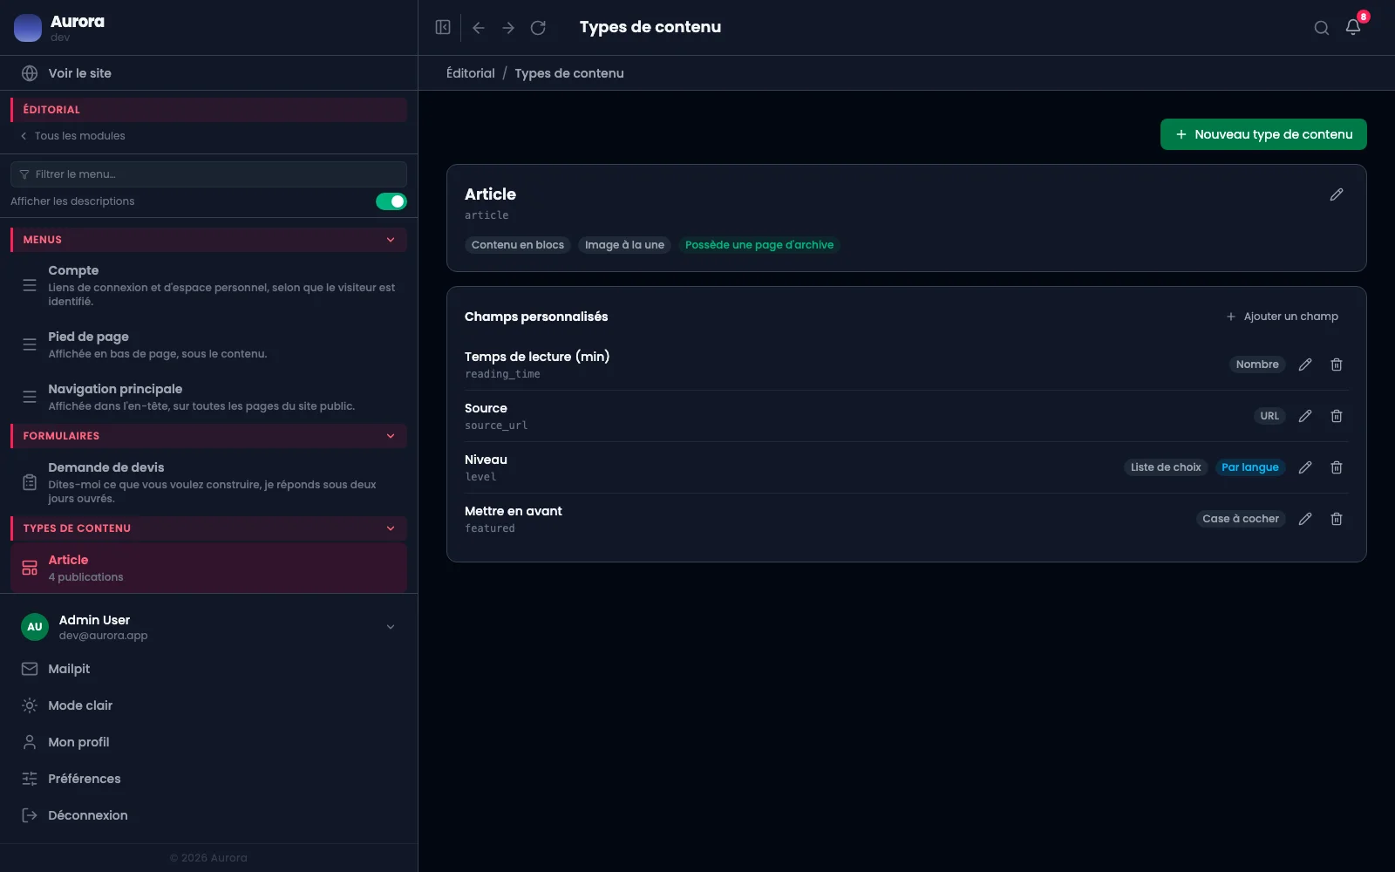
Task: Click the AU user avatar
Action: pyautogui.click(x=35, y=627)
